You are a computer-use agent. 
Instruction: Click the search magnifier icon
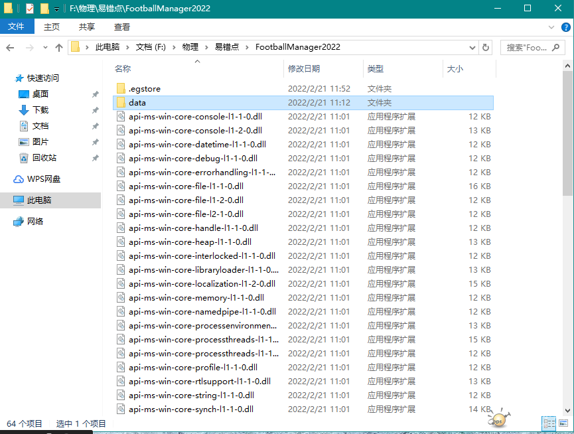click(x=555, y=48)
